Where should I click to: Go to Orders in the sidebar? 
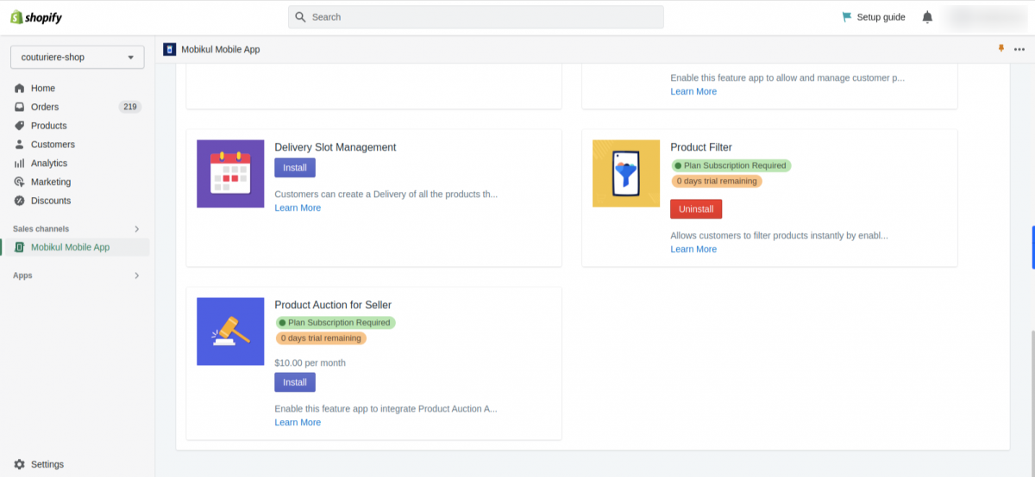pyautogui.click(x=45, y=107)
